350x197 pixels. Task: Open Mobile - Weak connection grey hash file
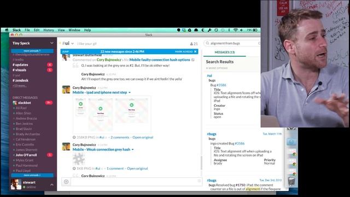tap(101, 149)
